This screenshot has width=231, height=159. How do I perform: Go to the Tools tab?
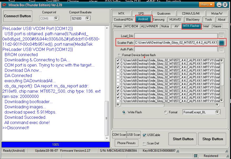(x=208, y=19)
